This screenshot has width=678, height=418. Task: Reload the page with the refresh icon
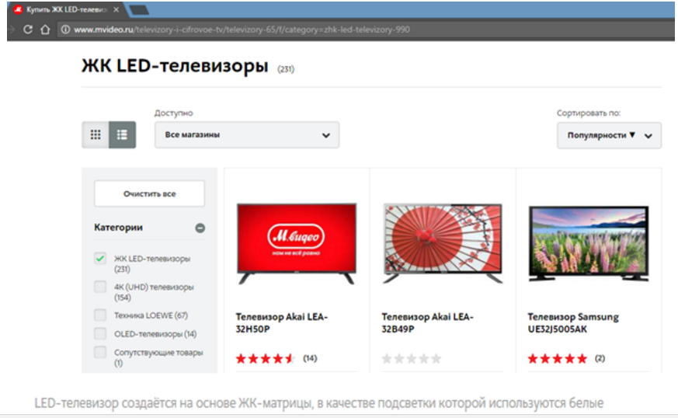click(x=28, y=30)
